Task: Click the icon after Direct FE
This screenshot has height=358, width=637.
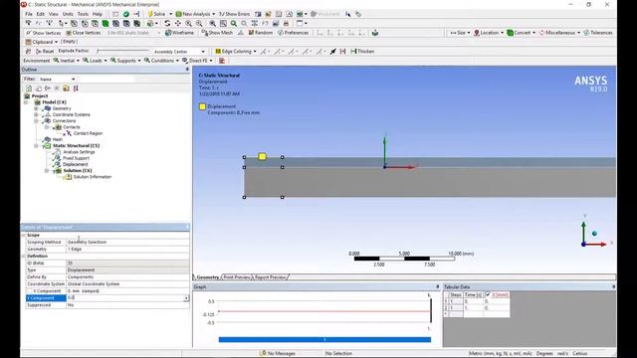Action: (222, 61)
